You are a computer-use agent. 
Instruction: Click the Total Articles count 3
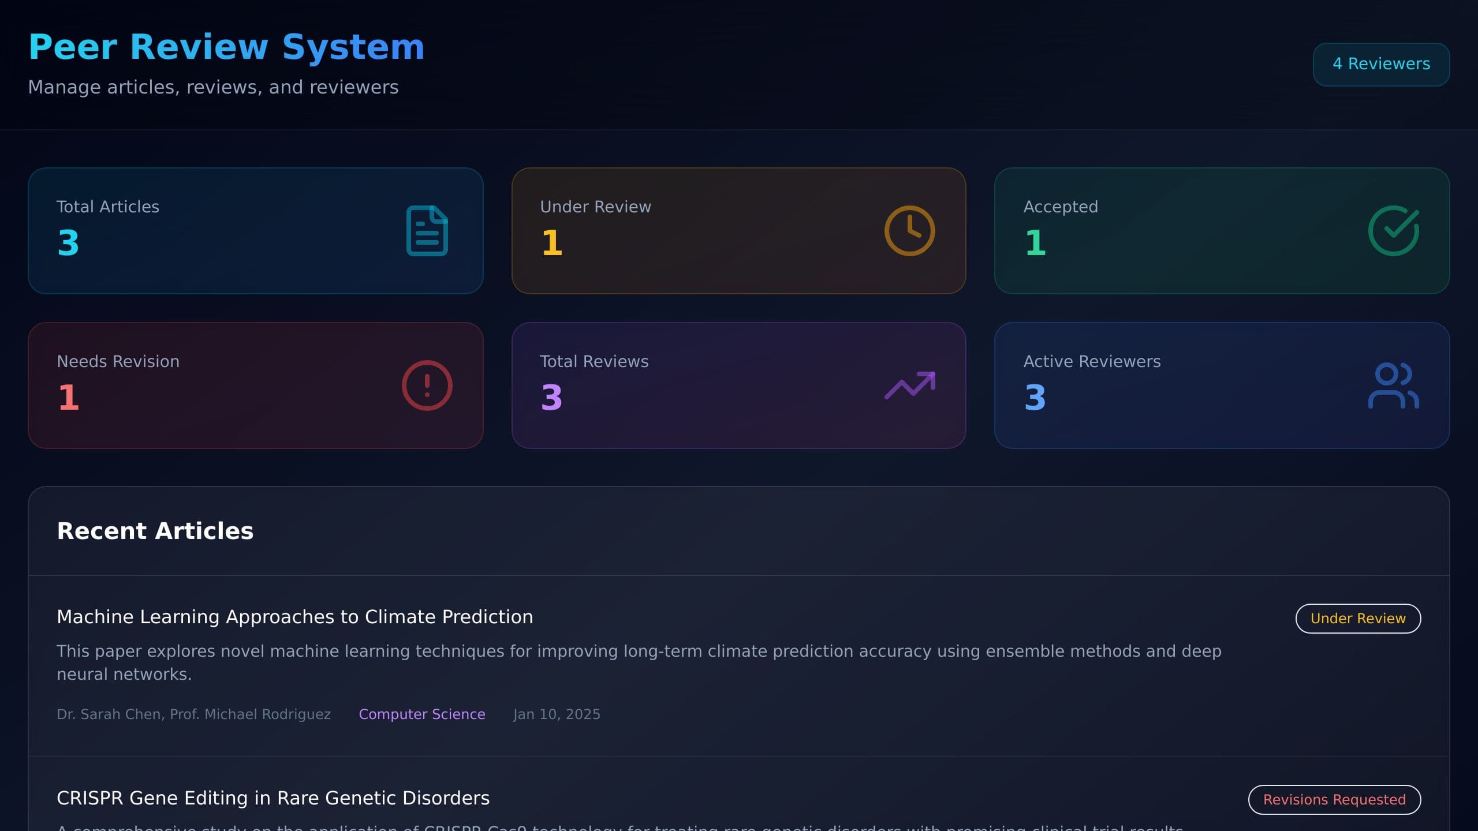point(68,242)
